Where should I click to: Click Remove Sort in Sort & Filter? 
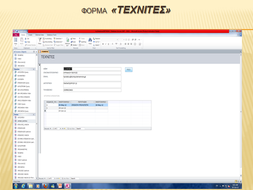[47, 45]
